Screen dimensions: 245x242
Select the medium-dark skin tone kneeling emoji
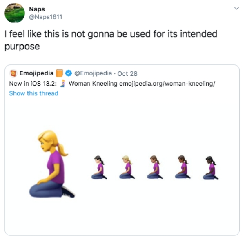[x=183, y=167]
